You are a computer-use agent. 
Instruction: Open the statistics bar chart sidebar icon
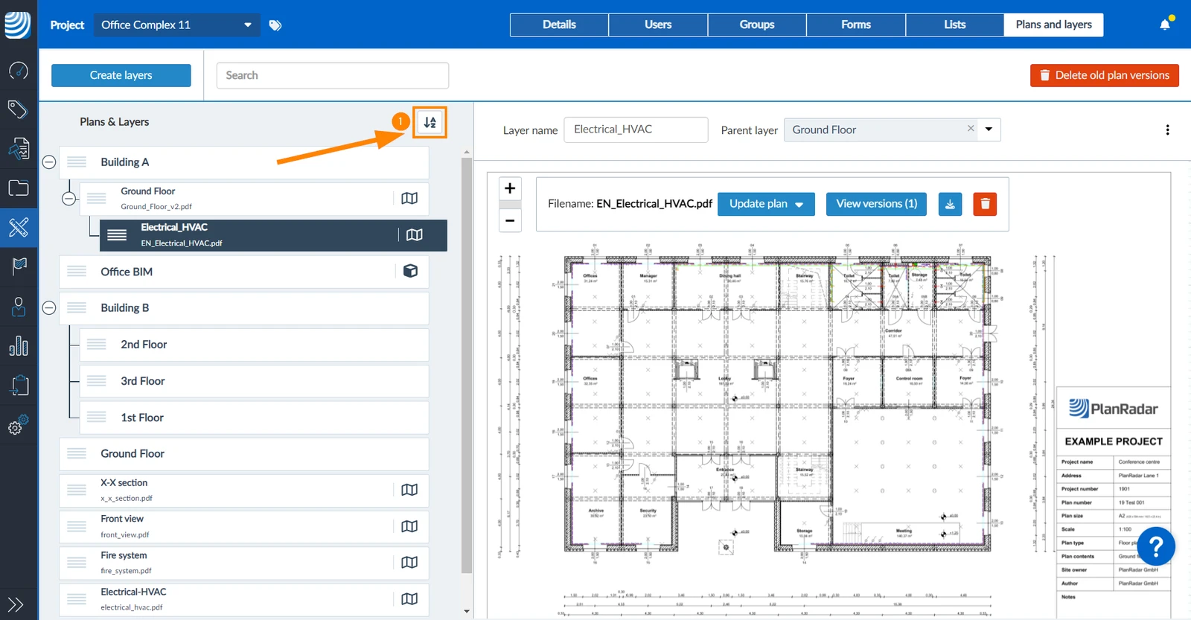pos(19,346)
